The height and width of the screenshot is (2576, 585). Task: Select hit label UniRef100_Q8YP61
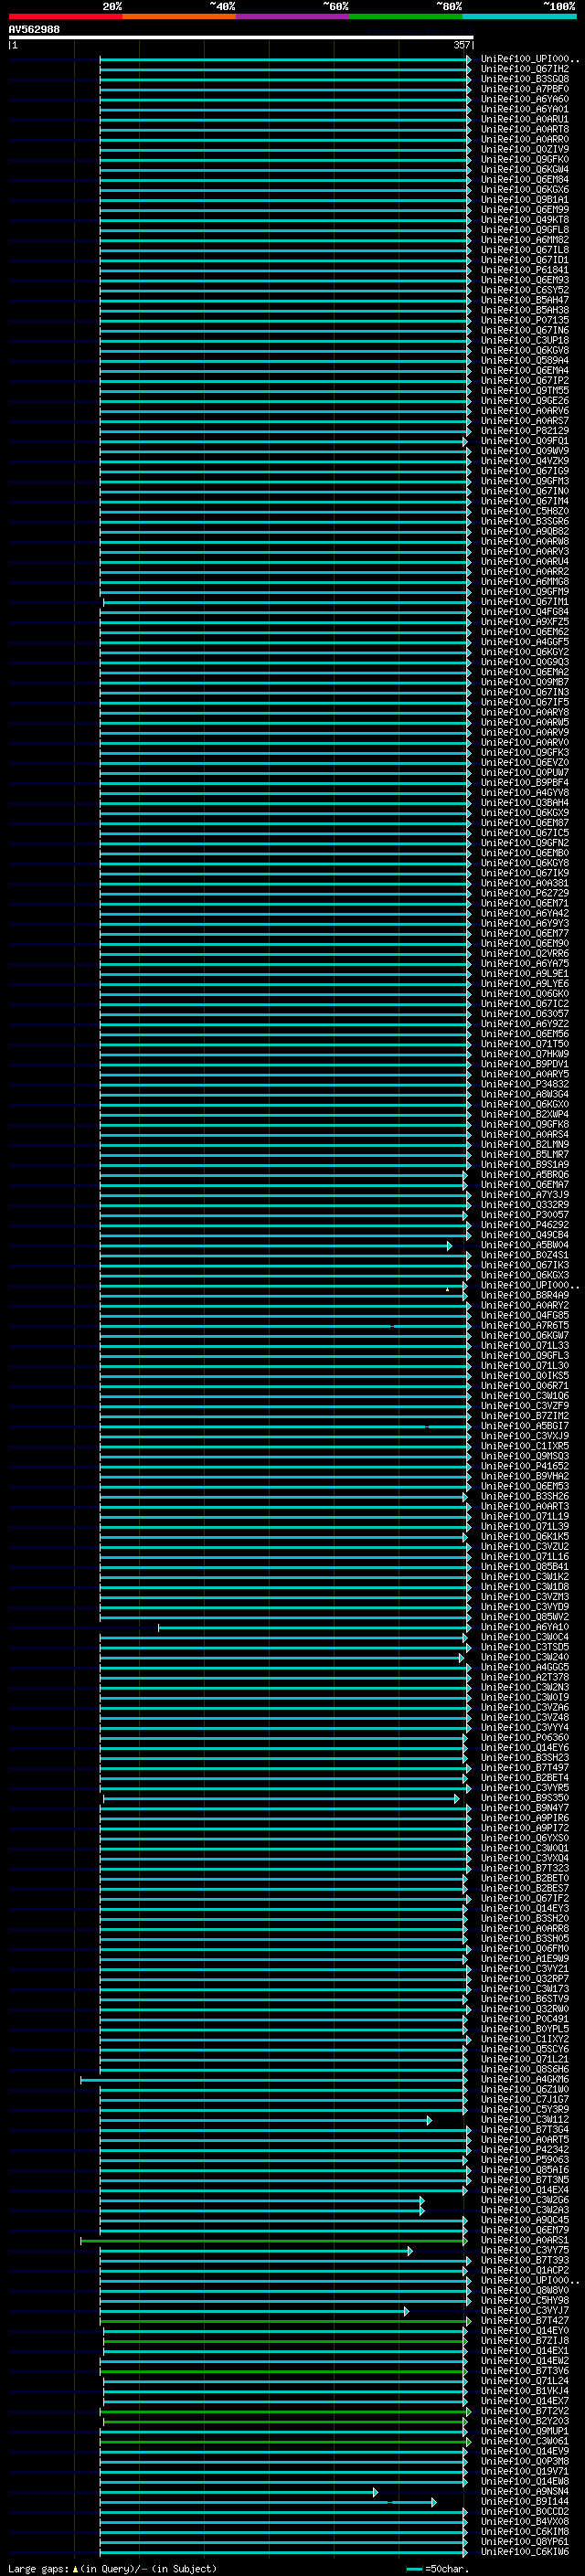click(525, 2542)
